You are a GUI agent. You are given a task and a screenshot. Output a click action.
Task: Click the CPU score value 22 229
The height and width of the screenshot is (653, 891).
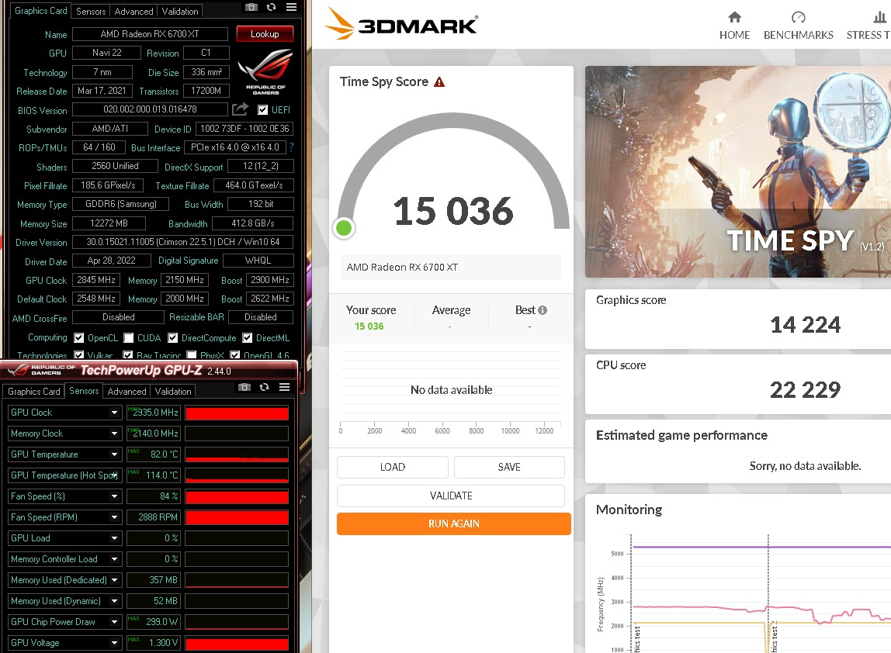tap(805, 389)
